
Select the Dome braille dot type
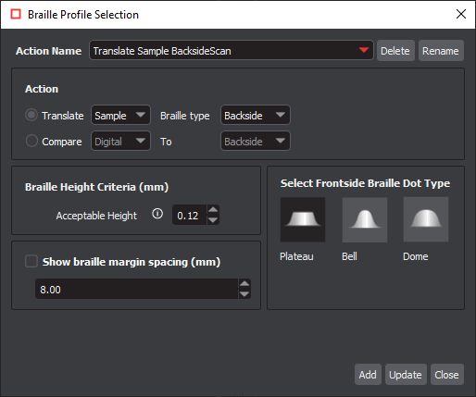point(426,219)
